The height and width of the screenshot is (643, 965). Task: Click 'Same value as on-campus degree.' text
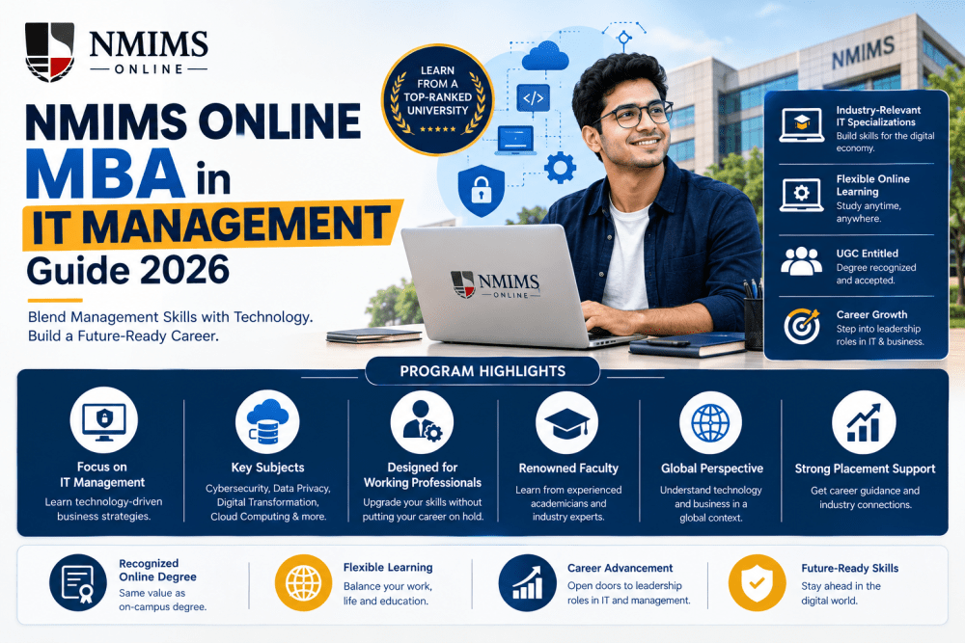point(162,600)
